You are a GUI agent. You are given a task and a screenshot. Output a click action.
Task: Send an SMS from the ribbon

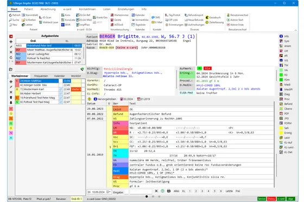click(156, 17)
